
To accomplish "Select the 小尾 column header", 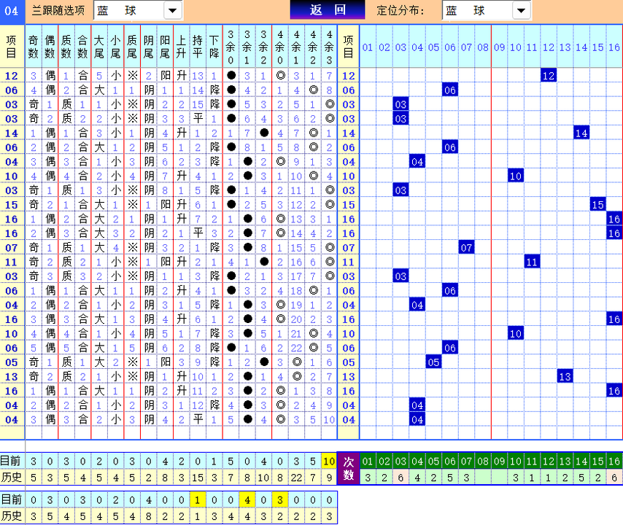I will [115, 47].
